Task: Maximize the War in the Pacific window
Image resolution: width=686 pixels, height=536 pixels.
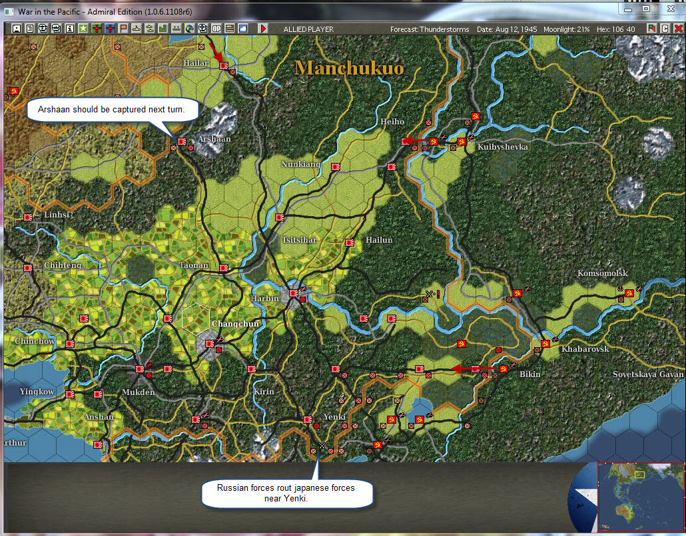Action: click(x=646, y=9)
